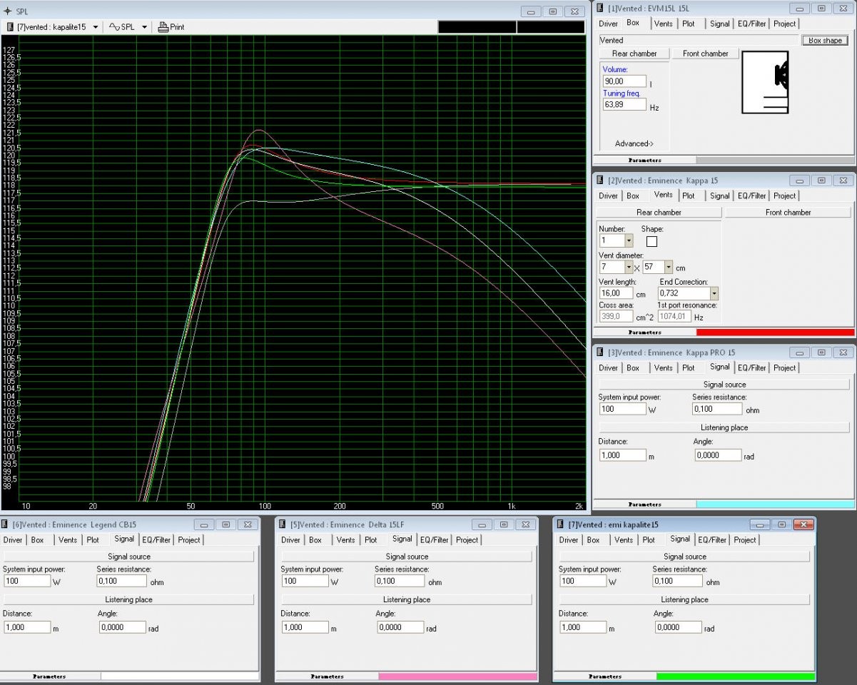Image resolution: width=857 pixels, height=685 pixels.
Task: Expand the End Correction combo box
Action: tap(714, 293)
